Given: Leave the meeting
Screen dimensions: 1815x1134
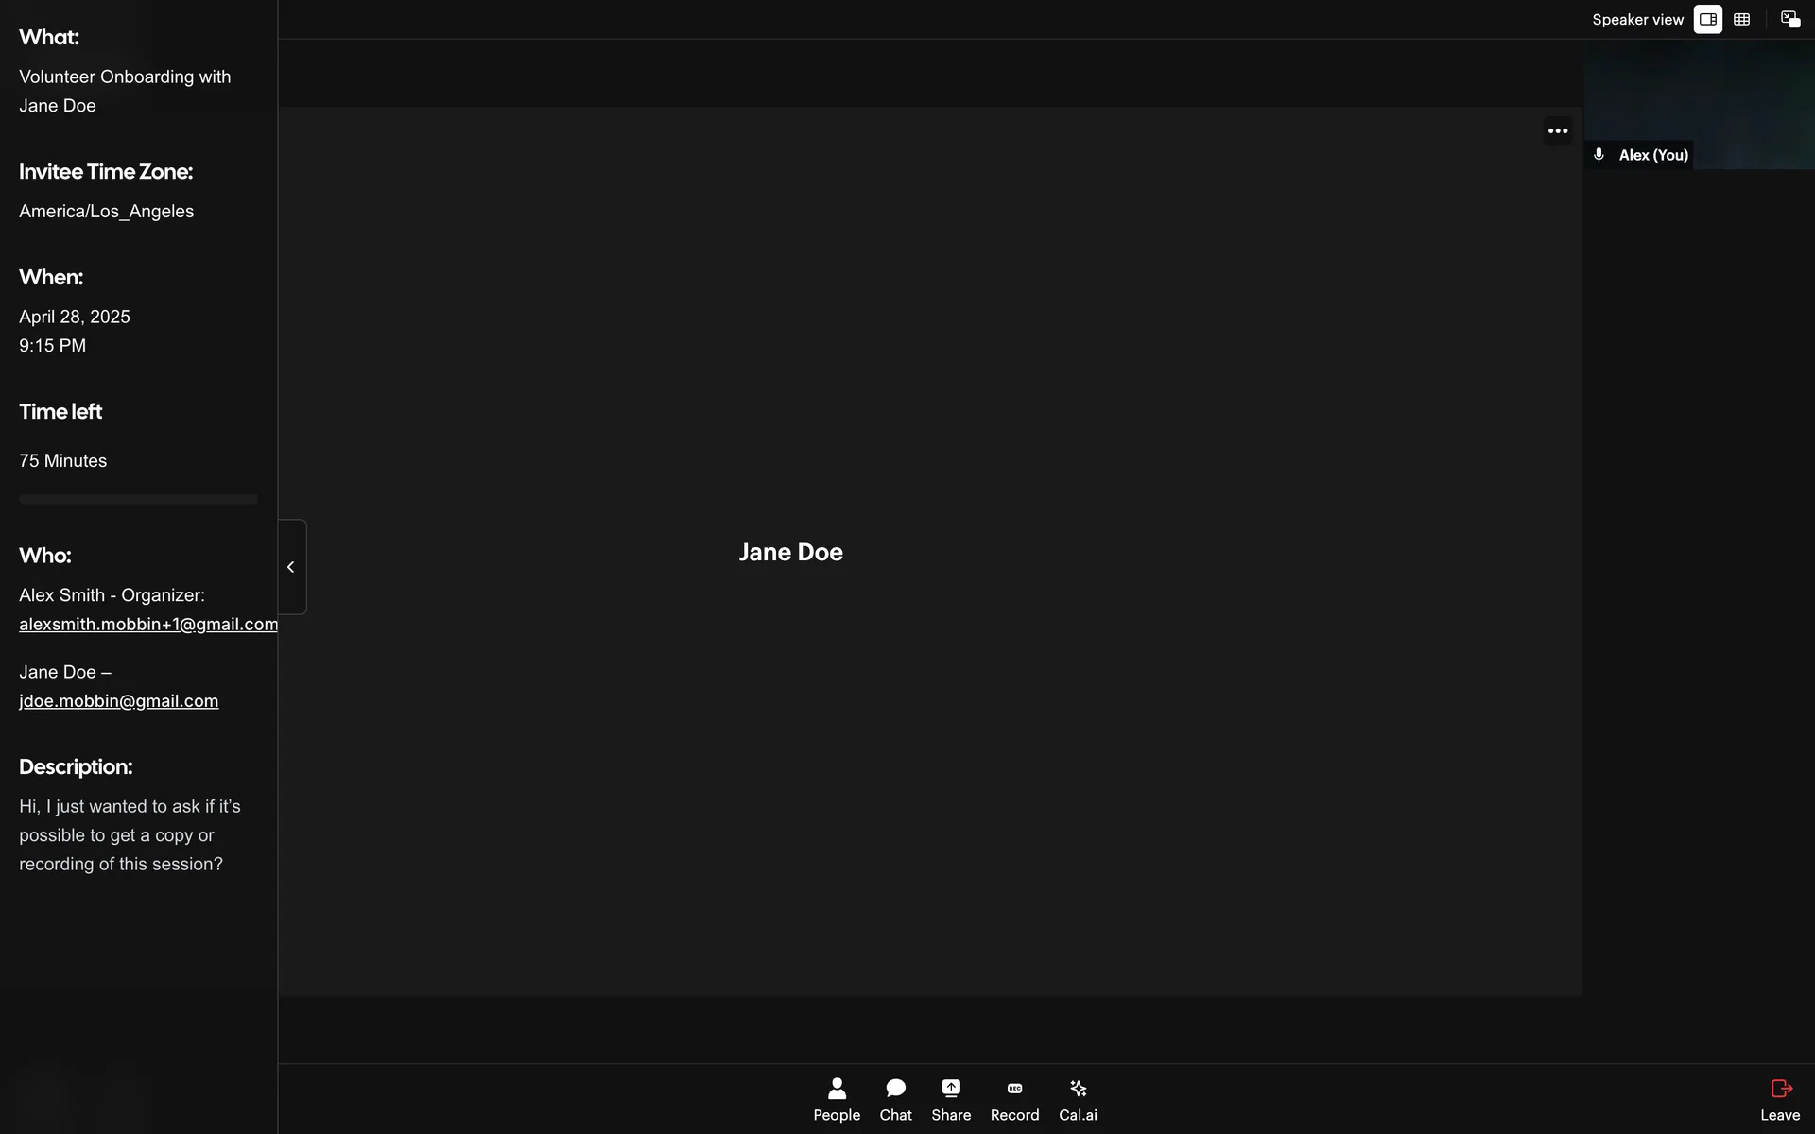Looking at the screenshot, I should 1780,1100.
